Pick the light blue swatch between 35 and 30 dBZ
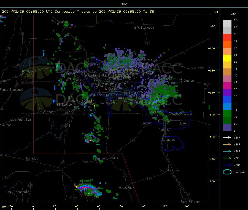Image resolution: width=248 pixels, height=210 pixels. pos(227,106)
